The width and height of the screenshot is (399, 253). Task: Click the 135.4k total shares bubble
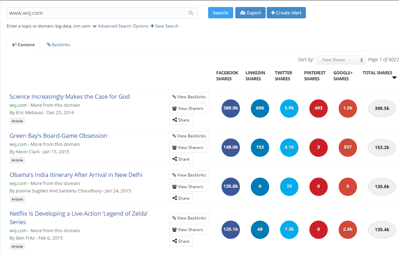(382, 230)
